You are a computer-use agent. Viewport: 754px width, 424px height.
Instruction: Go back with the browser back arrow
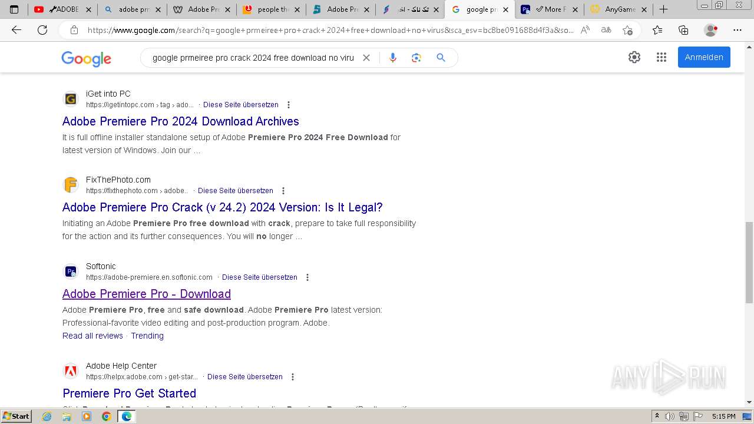click(x=16, y=30)
